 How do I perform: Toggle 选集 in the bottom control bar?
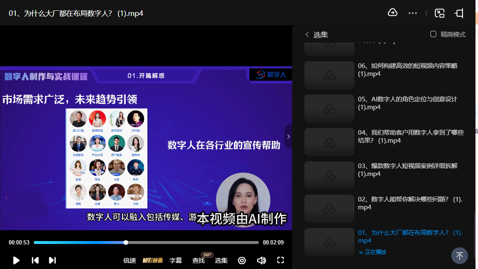point(221,260)
